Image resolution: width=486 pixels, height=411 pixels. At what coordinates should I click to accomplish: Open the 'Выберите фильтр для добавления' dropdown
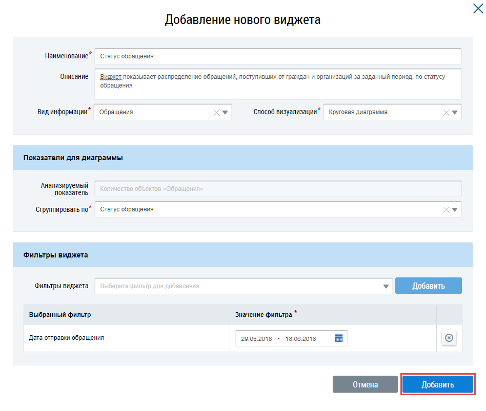click(386, 286)
